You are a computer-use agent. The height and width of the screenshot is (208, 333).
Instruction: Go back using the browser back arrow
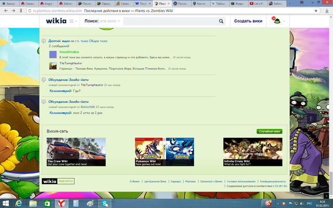6,10
